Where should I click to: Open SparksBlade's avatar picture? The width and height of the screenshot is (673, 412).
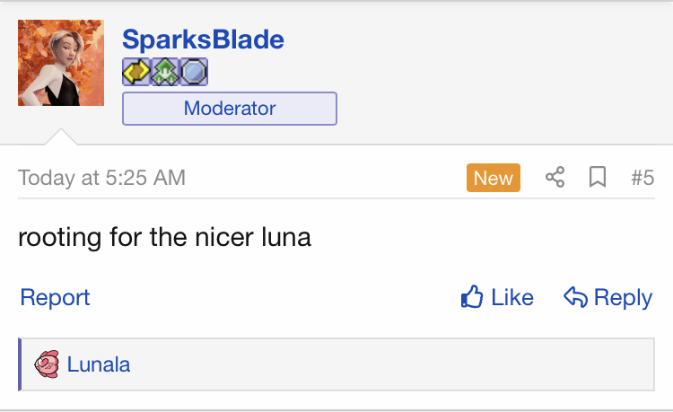(x=61, y=63)
